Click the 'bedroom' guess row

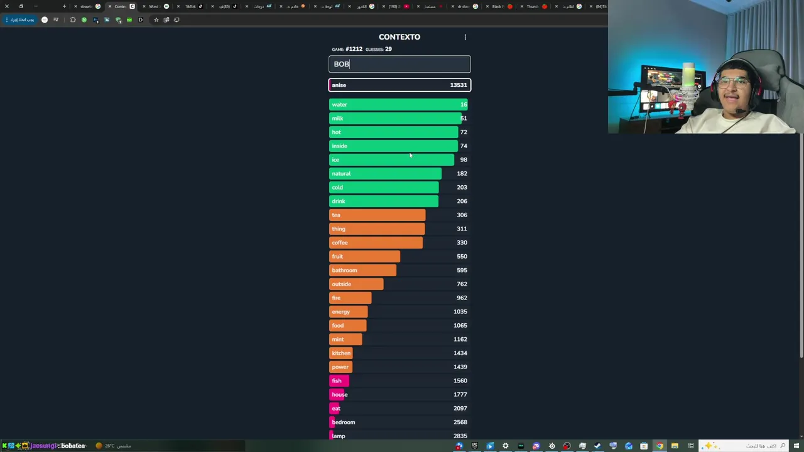[x=399, y=422]
